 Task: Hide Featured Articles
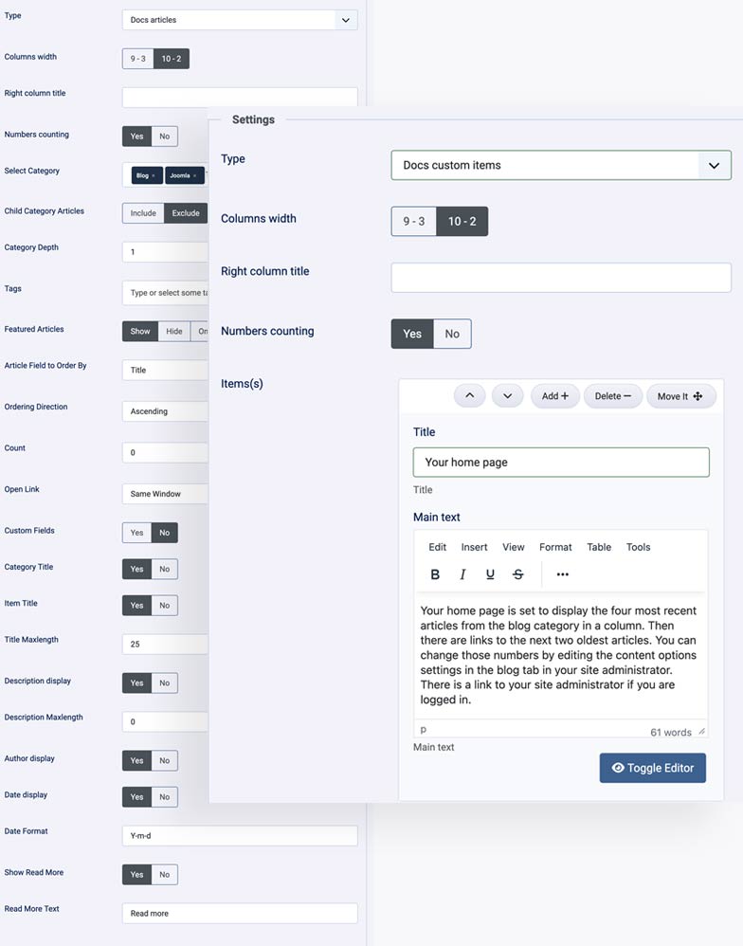[173, 331]
